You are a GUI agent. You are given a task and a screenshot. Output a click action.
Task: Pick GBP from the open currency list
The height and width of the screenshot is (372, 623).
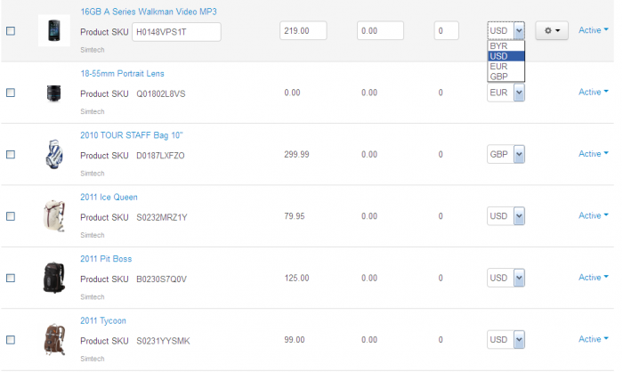[x=506, y=77]
